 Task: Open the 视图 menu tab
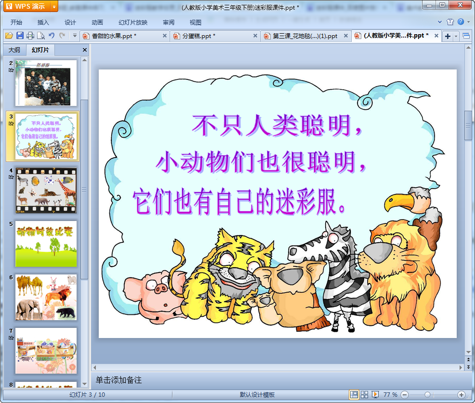[x=196, y=23]
